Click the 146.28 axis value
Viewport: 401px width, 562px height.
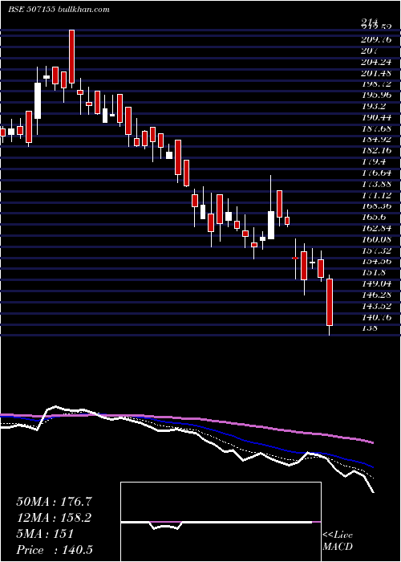tap(375, 295)
